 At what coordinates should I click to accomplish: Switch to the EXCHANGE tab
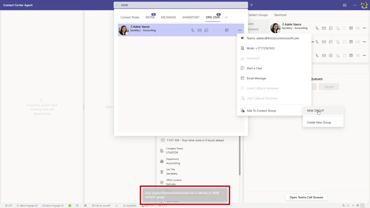click(x=168, y=17)
